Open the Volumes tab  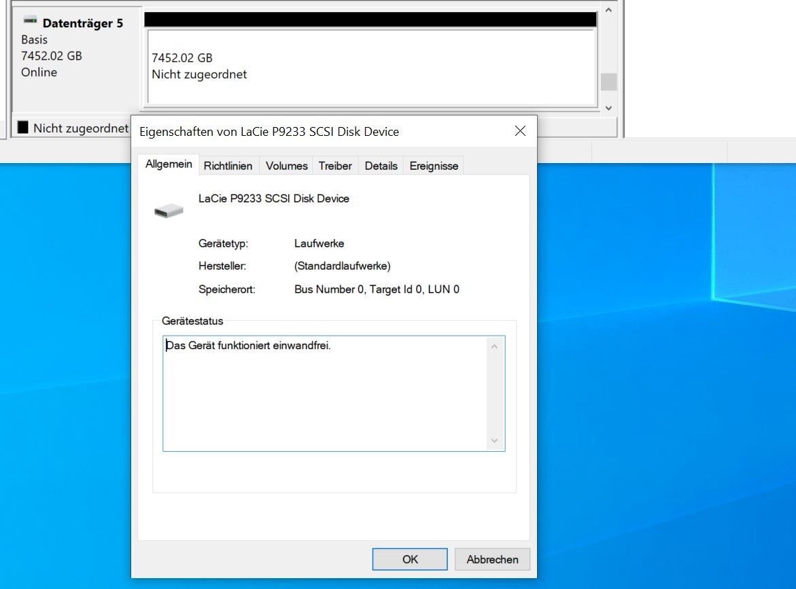tap(286, 166)
